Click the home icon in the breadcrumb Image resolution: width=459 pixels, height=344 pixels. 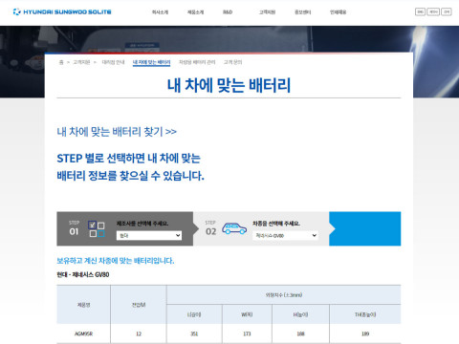[x=61, y=62]
